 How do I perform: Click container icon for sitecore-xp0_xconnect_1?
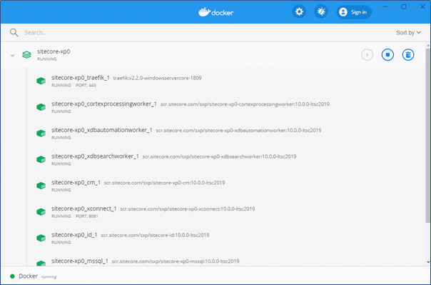click(41, 212)
